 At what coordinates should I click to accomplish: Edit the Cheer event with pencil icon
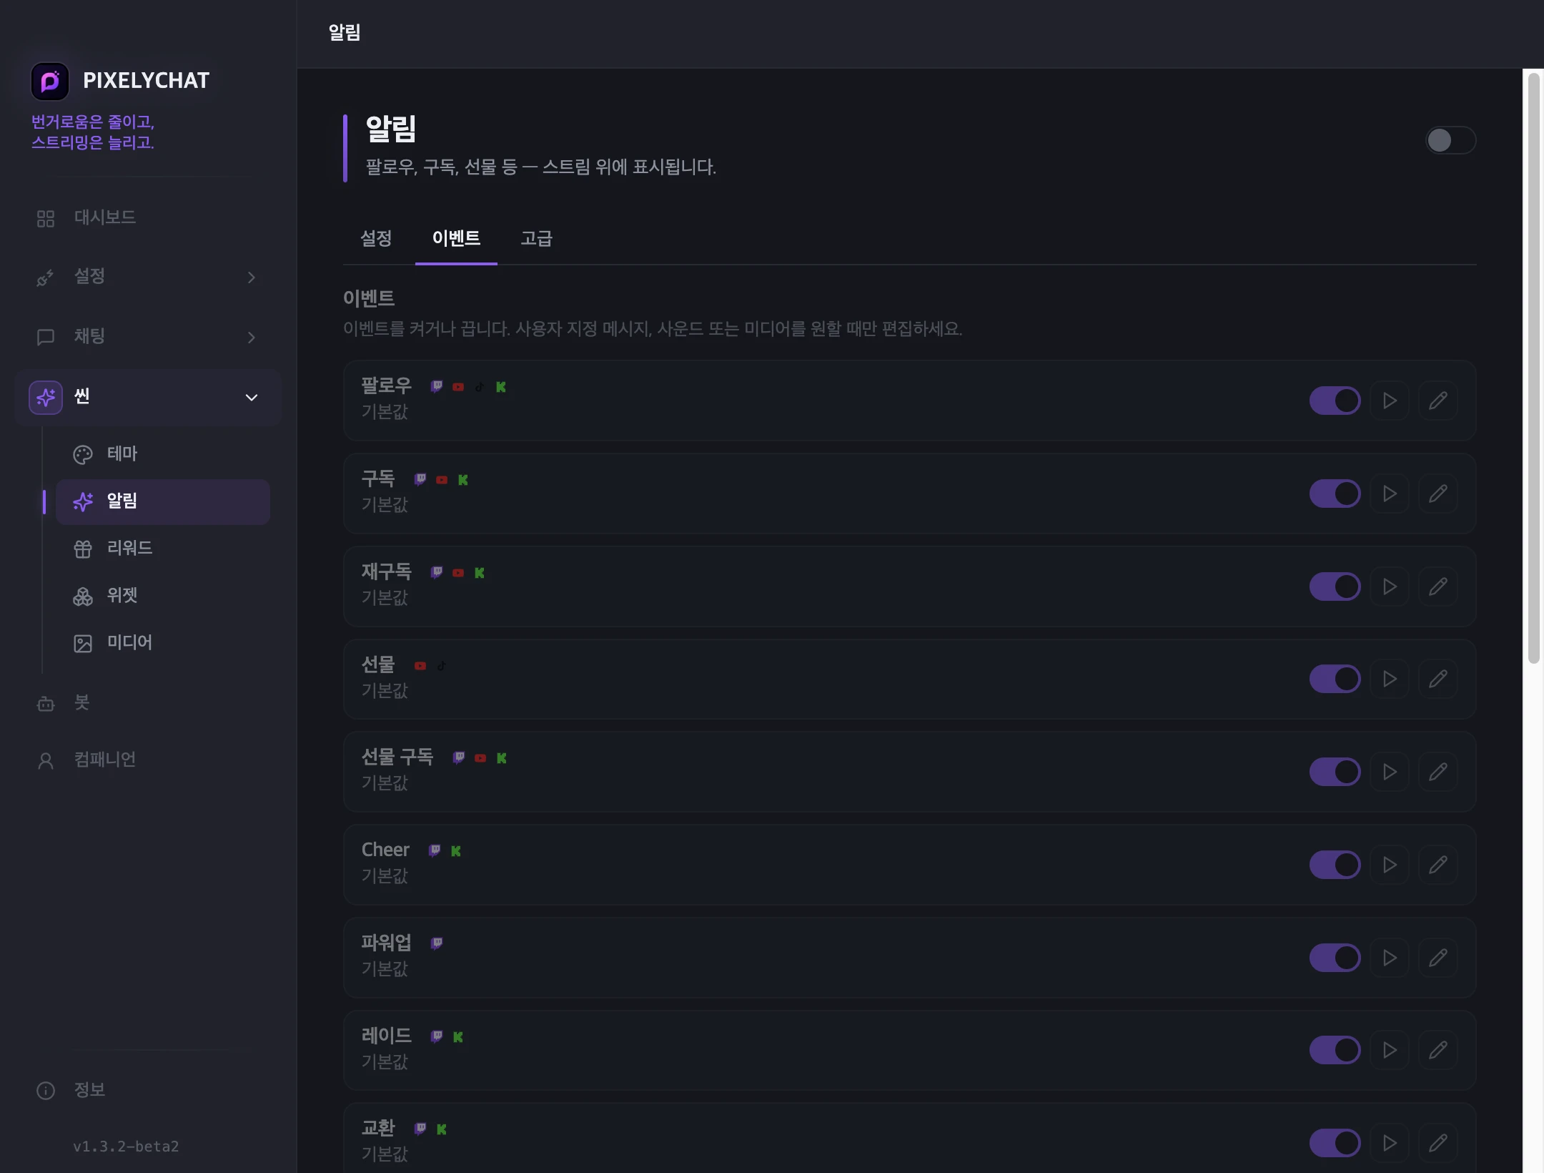point(1438,865)
